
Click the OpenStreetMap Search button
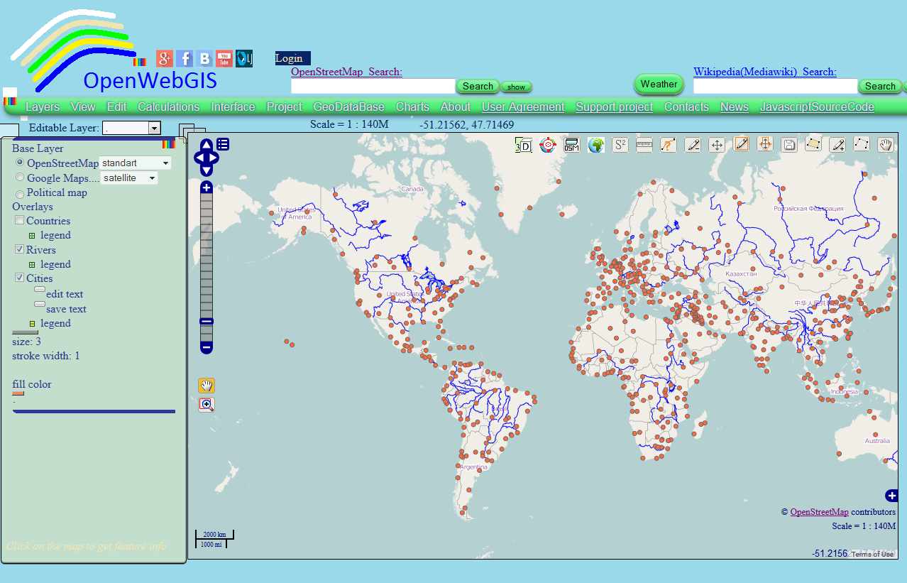tap(478, 86)
